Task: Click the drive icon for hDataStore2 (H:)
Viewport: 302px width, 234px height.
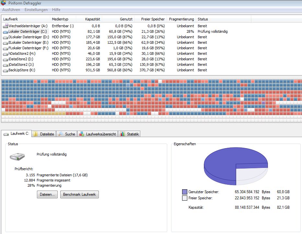Action: [6, 54]
